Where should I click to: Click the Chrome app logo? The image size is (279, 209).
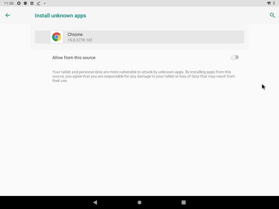pyautogui.click(x=57, y=37)
